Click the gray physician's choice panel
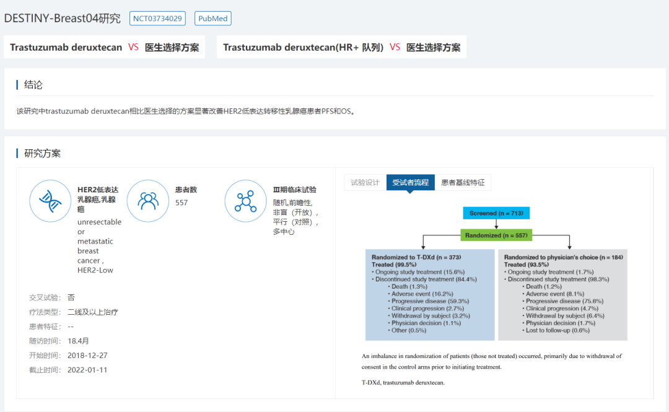Viewport: 669px width, 412px height. [562, 295]
